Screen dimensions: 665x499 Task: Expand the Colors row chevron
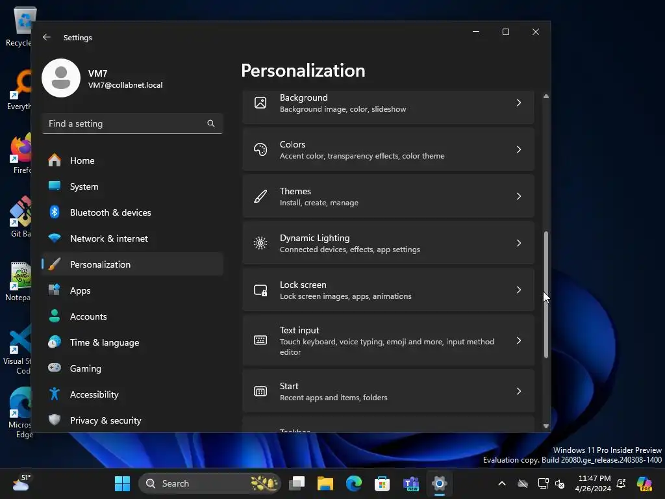pos(519,149)
